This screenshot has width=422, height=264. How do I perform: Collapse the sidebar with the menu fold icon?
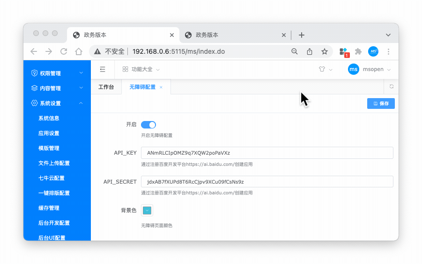click(x=103, y=69)
